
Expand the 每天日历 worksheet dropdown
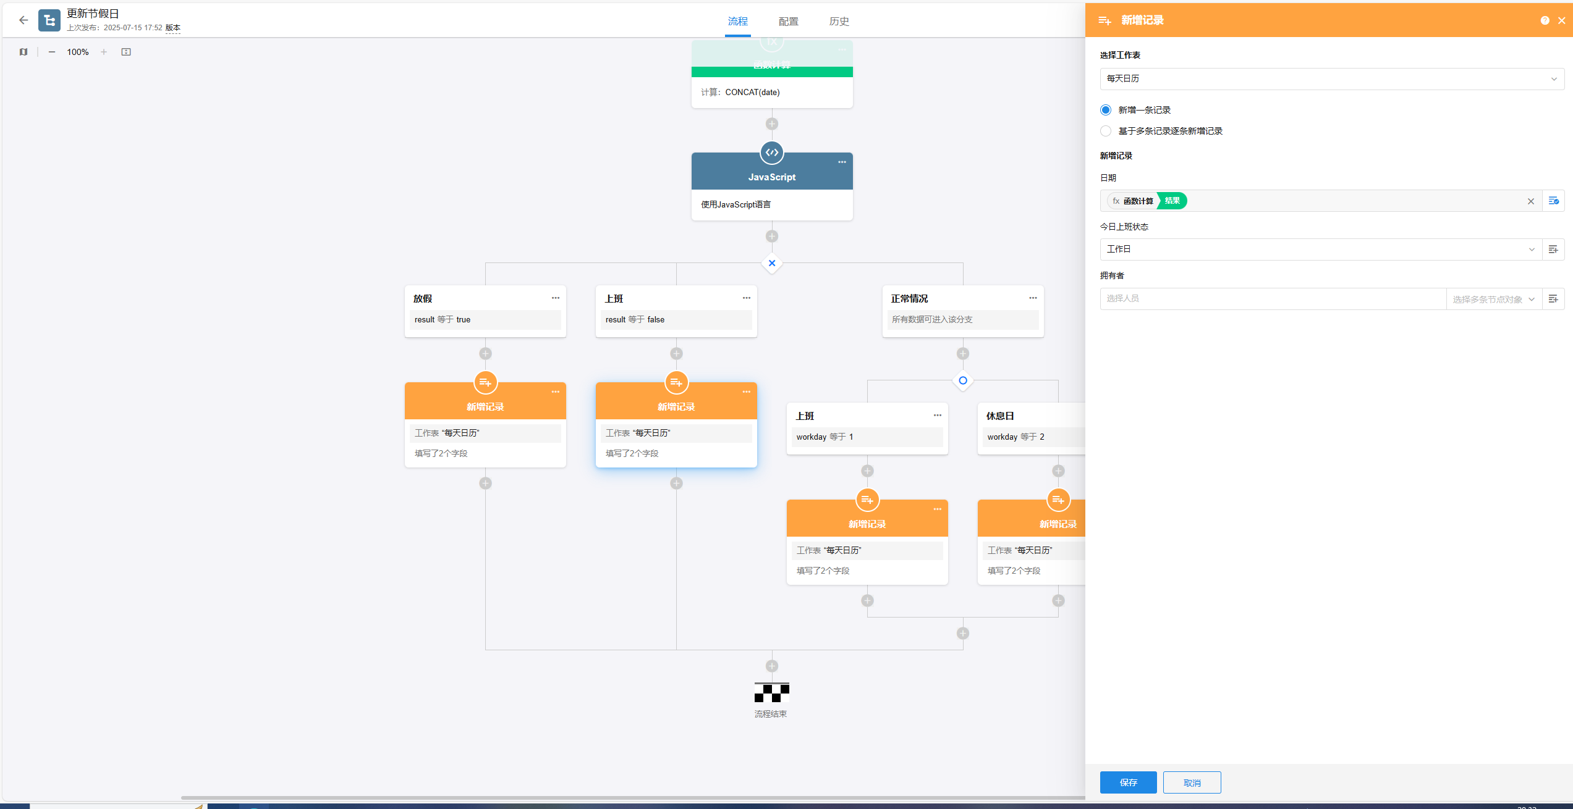(x=1331, y=79)
